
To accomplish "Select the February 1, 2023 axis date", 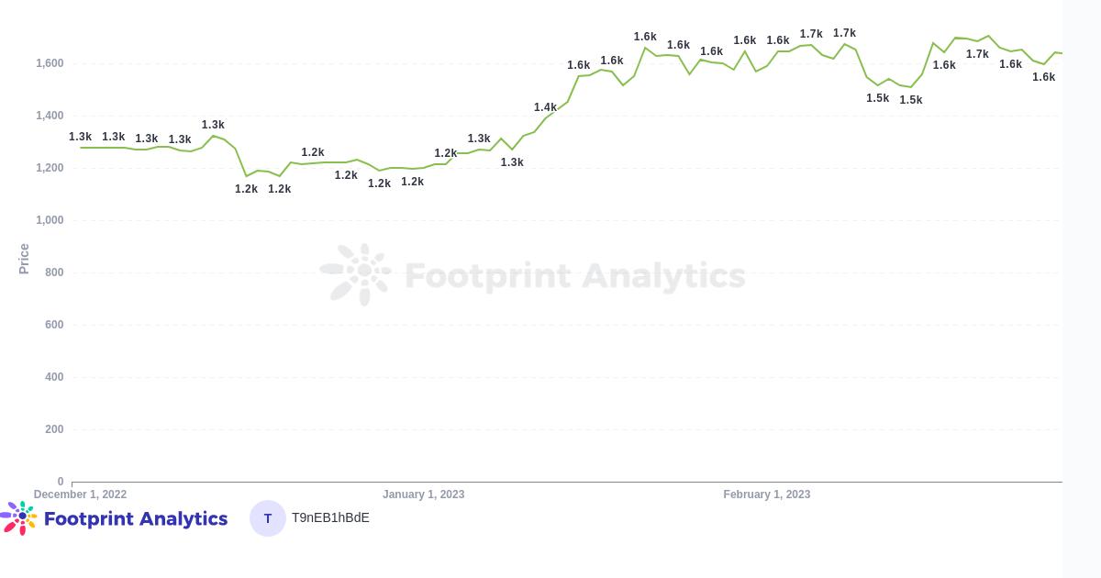I will (767, 495).
